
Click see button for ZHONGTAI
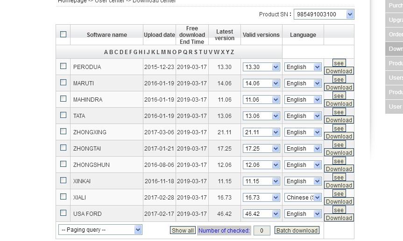[339, 145]
